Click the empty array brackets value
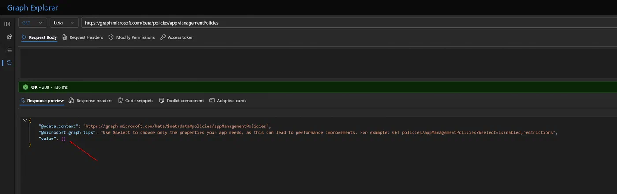Screen dimensions: 617x194 tap(63, 138)
